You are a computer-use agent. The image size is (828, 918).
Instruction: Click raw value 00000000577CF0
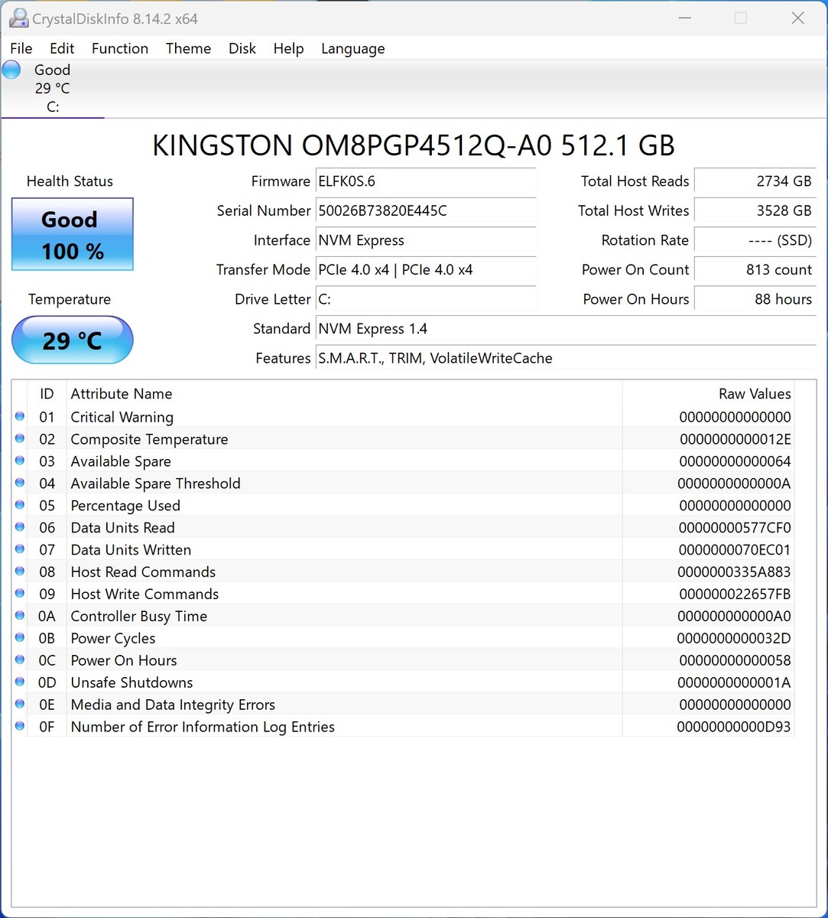735,528
